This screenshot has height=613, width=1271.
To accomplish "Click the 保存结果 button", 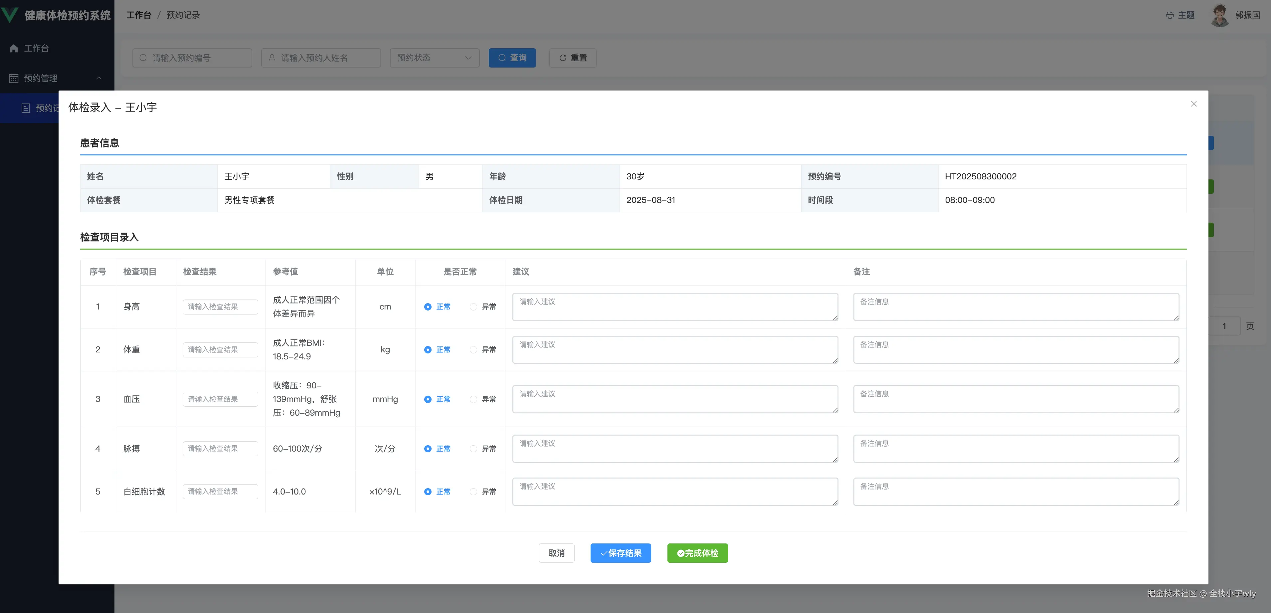I will click(620, 553).
